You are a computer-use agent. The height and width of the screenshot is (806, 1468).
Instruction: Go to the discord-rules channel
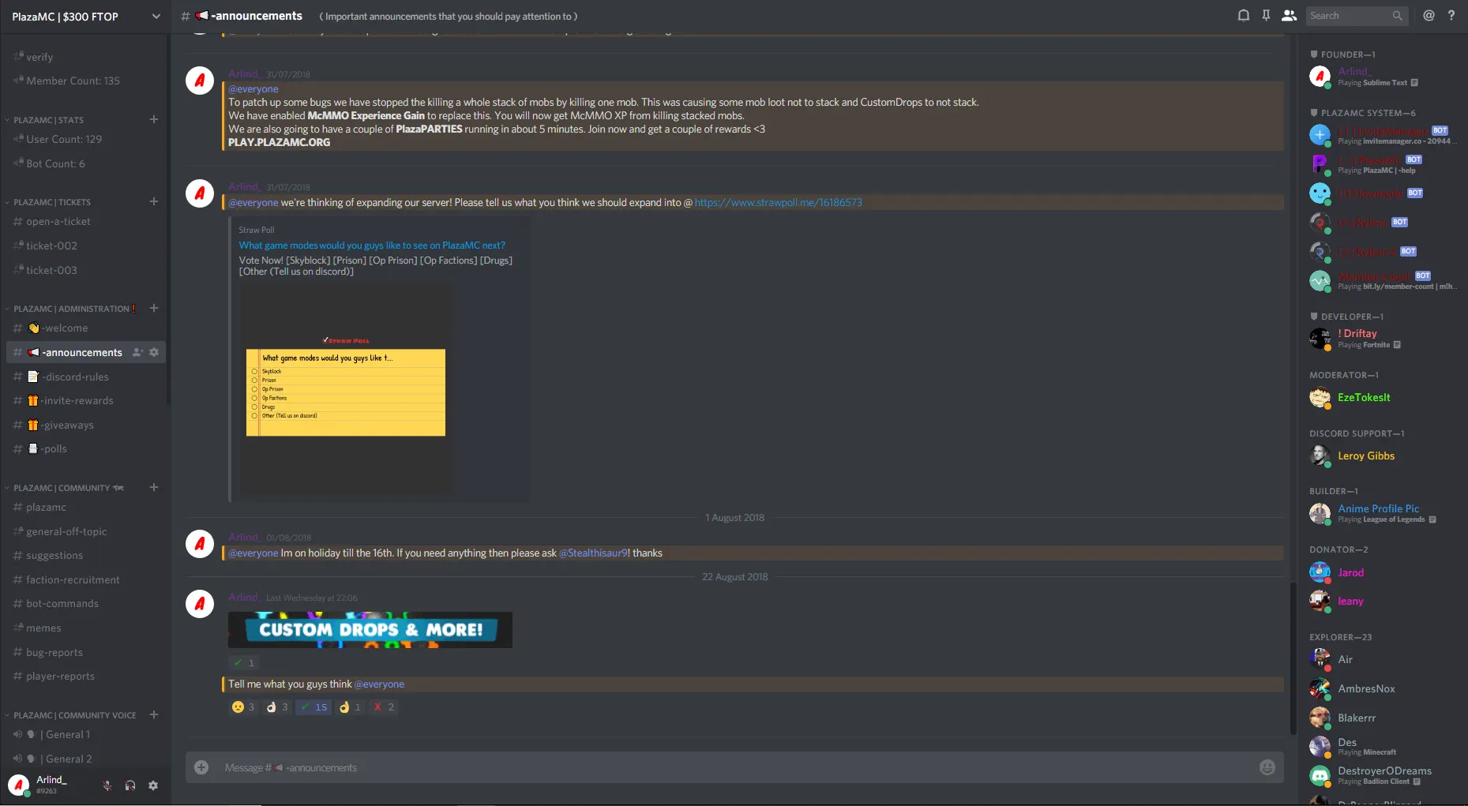pos(85,377)
